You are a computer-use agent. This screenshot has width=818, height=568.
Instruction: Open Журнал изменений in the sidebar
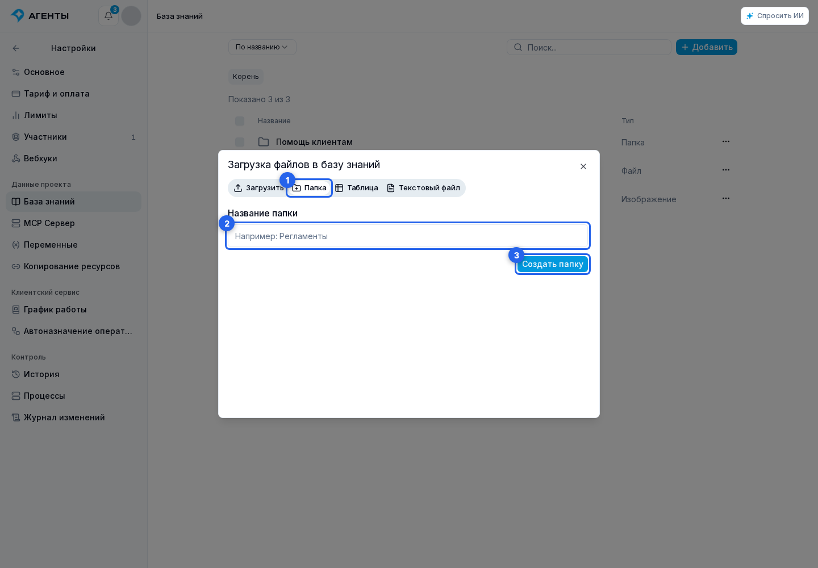[x=74, y=417]
